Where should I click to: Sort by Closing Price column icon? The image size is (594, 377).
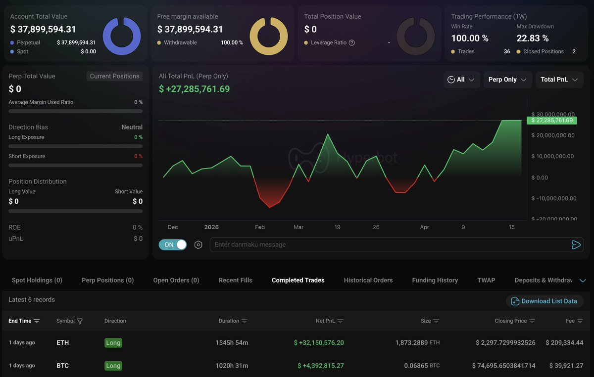532,321
